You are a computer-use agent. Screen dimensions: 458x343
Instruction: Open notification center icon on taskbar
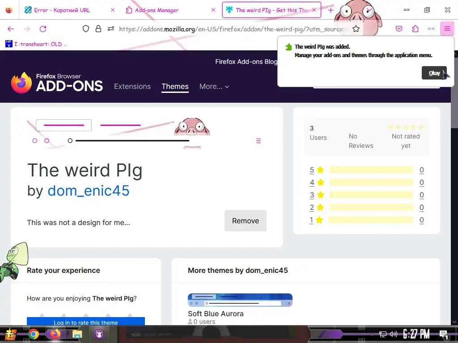[444, 335]
